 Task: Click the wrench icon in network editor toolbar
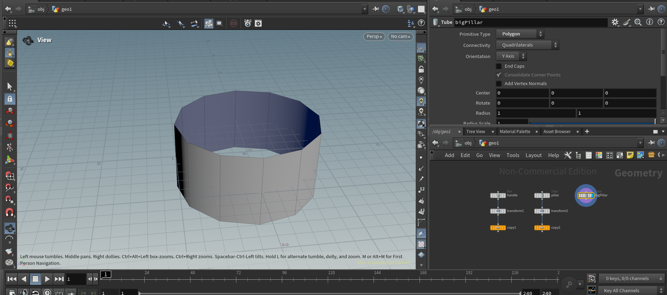point(568,155)
